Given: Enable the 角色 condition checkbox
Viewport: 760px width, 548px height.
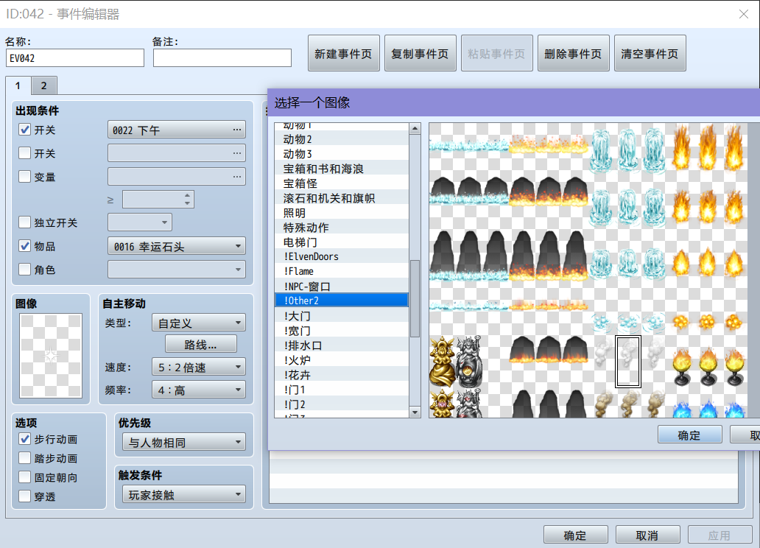Looking at the screenshot, I should tap(24, 269).
